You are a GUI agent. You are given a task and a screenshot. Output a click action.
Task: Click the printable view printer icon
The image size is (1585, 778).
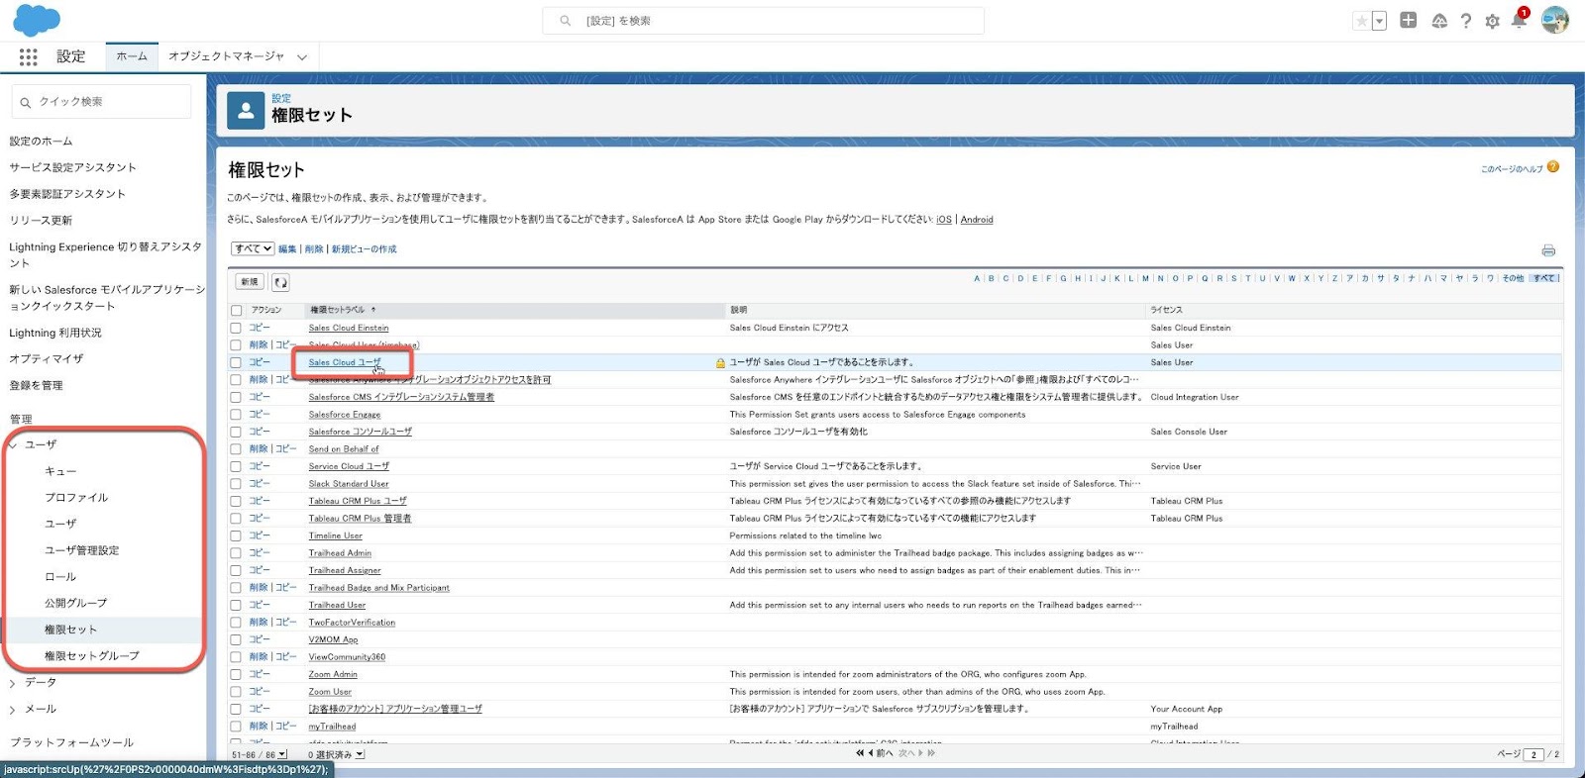tap(1548, 250)
